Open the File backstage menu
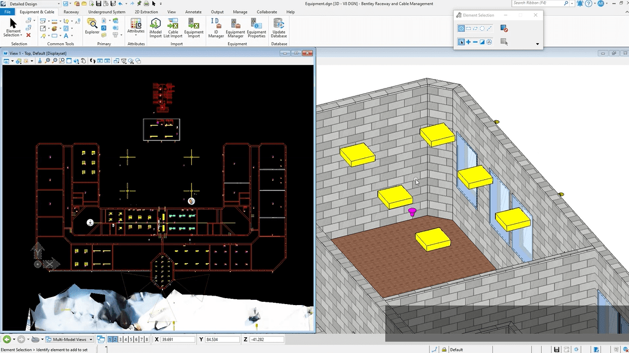 pyautogui.click(x=7, y=12)
